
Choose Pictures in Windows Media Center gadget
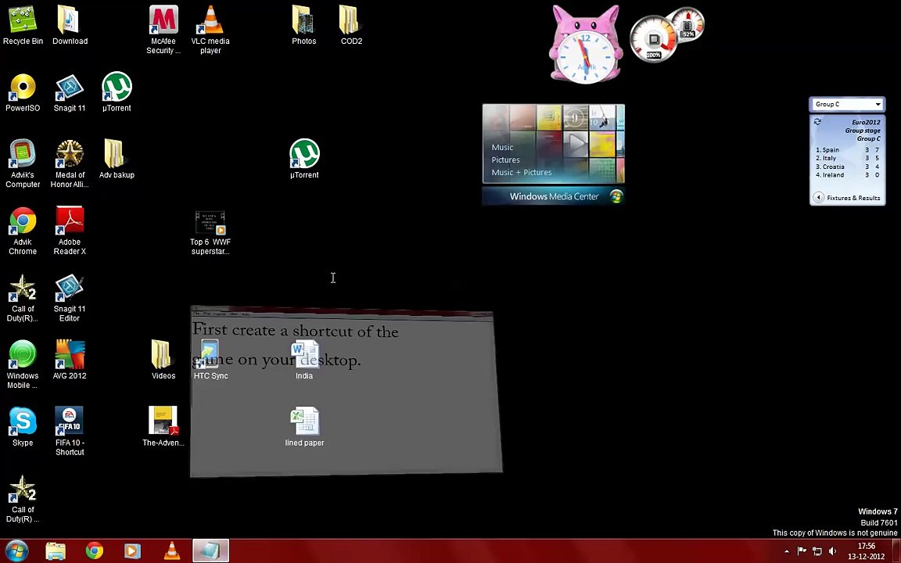pos(506,160)
